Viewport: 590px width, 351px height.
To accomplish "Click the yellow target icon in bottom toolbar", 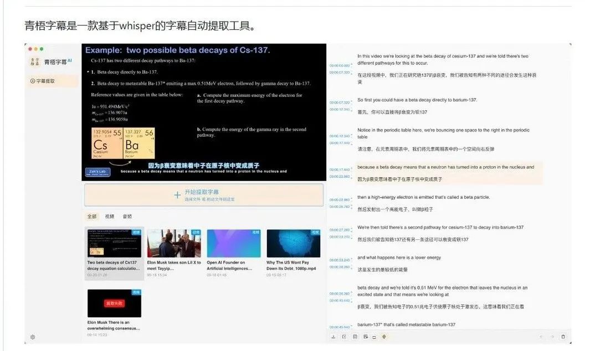I will pyautogui.click(x=384, y=337).
